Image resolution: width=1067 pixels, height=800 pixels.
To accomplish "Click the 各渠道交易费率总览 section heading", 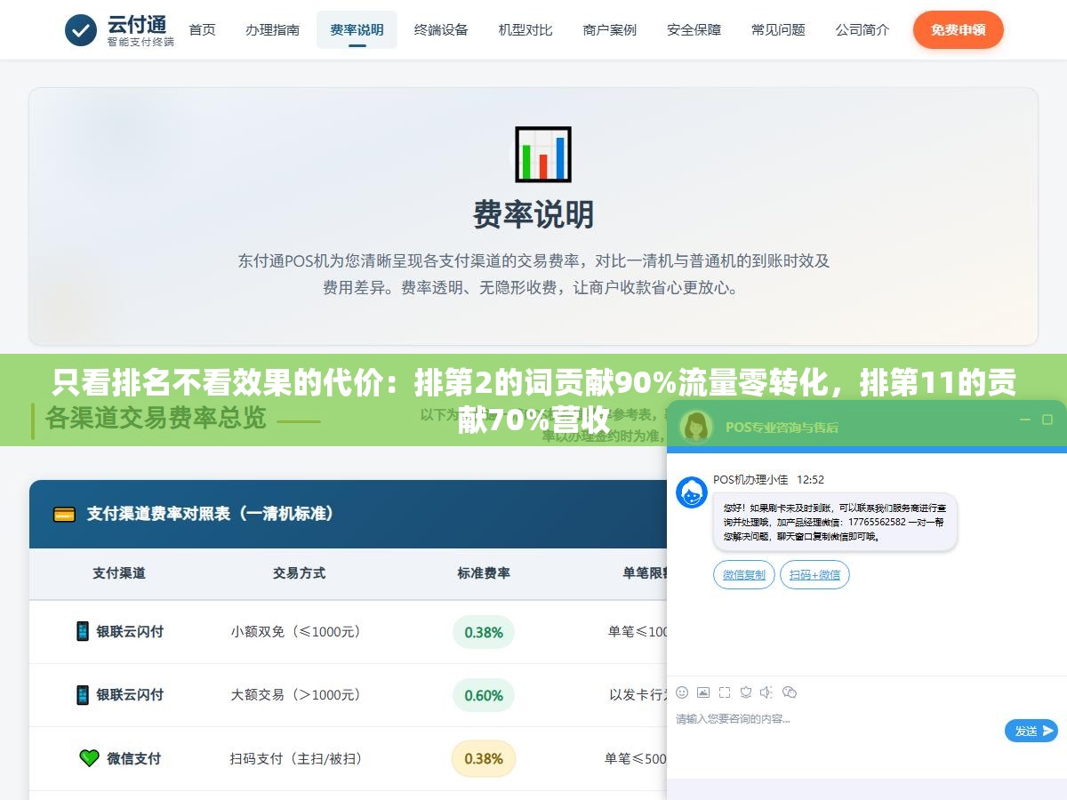I will click(156, 418).
